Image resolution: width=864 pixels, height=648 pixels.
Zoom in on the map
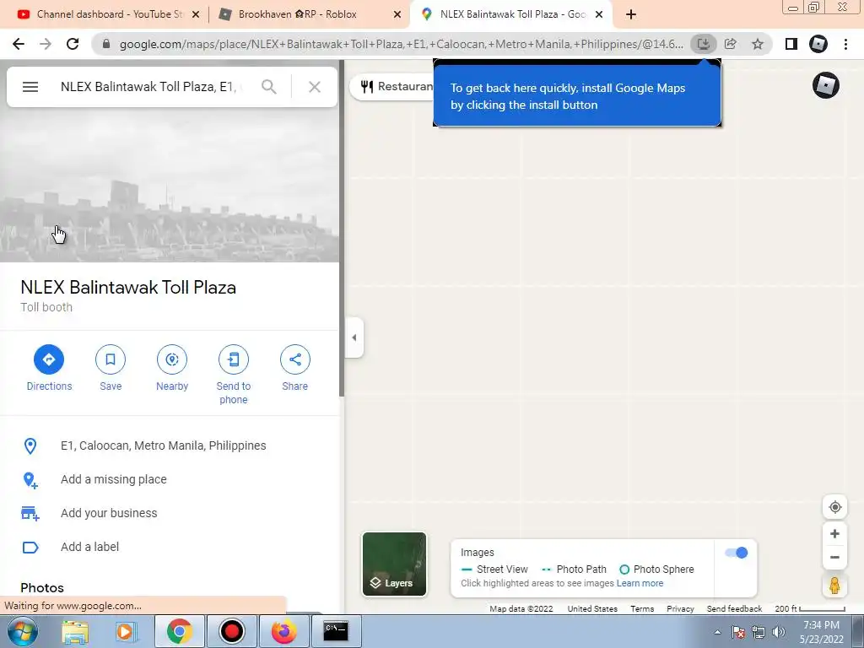pos(834,534)
